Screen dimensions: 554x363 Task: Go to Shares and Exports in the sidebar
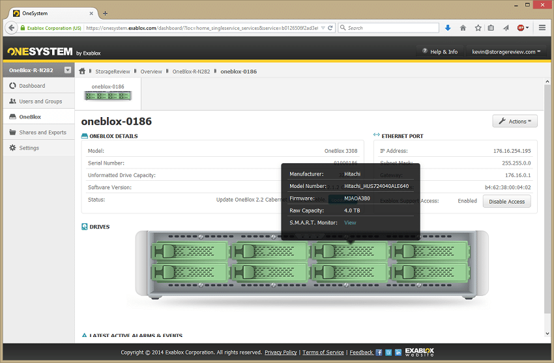point(42,133)
